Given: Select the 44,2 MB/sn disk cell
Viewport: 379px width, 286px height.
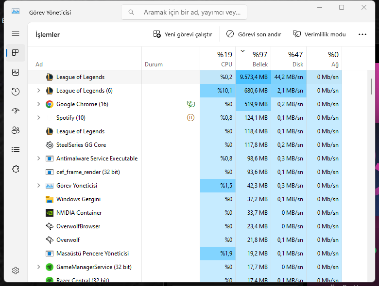Looking at the screenshot, I should (289, 77).
